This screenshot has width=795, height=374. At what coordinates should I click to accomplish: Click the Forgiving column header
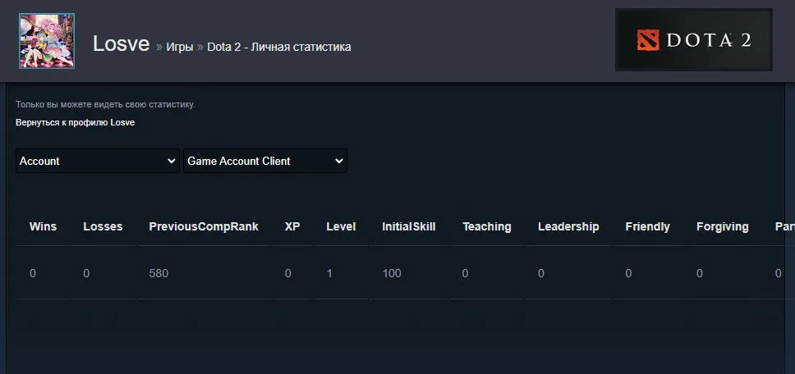tap(723, 226)
